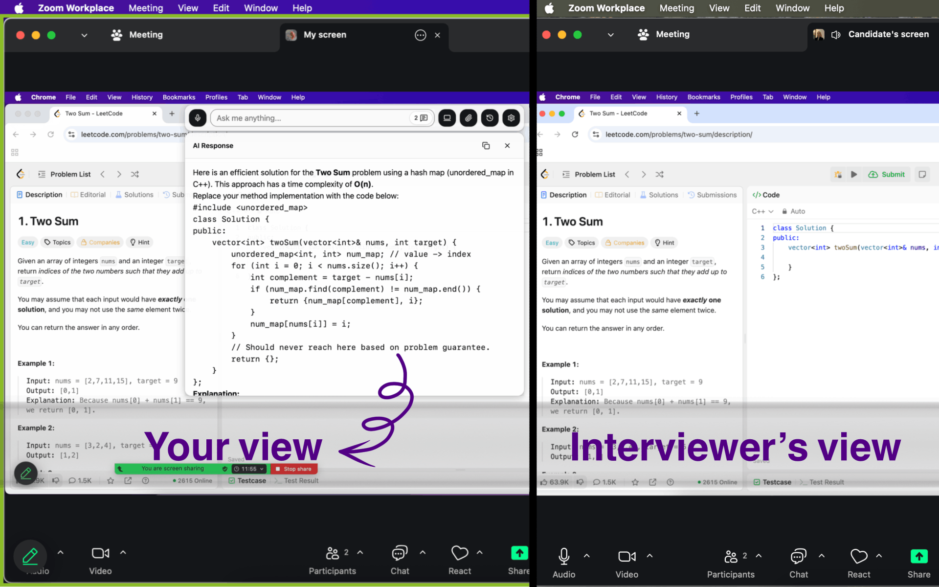Open React in interviewer's Zoom toolbar
Image resolution: width=939 pixels, height=587 pixels.
859,563
